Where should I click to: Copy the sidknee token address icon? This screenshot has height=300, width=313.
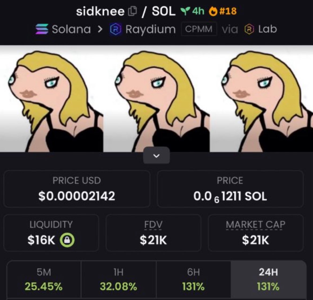132,11
